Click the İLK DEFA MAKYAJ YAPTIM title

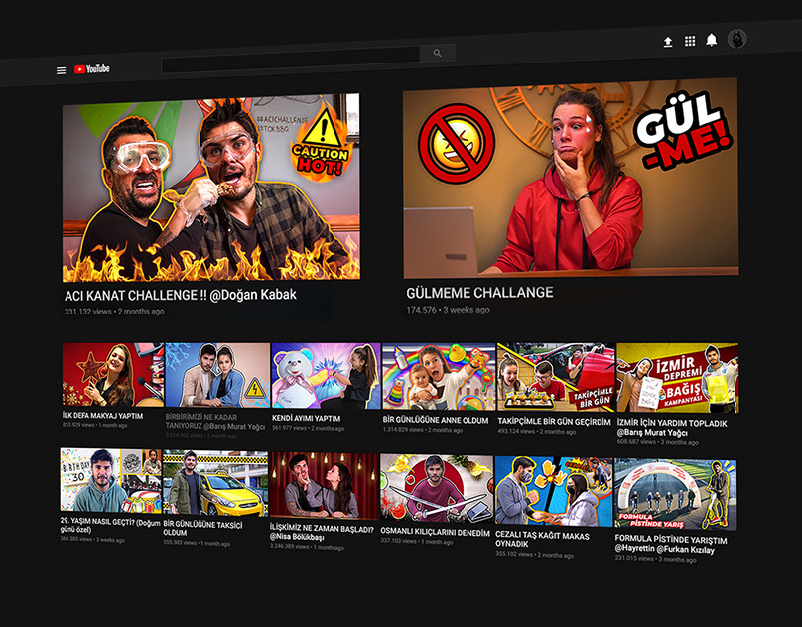103,416
